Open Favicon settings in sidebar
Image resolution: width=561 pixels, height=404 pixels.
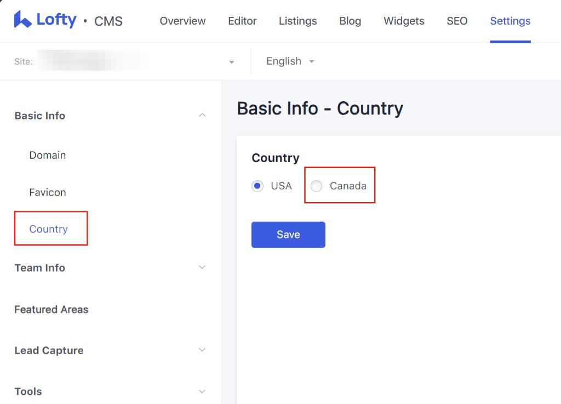tap(48, 193)
